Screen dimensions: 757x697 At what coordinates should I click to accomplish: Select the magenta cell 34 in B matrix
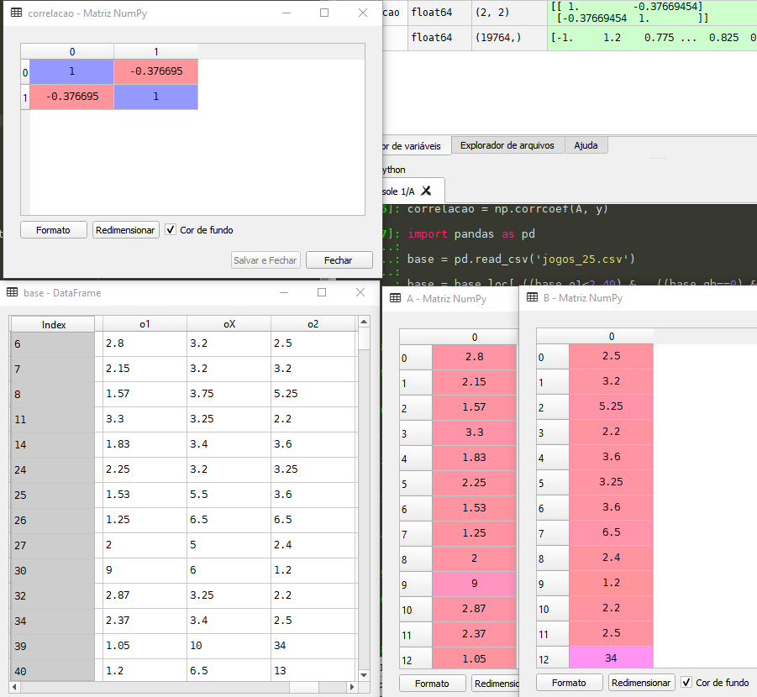click(x=611, y=658)
